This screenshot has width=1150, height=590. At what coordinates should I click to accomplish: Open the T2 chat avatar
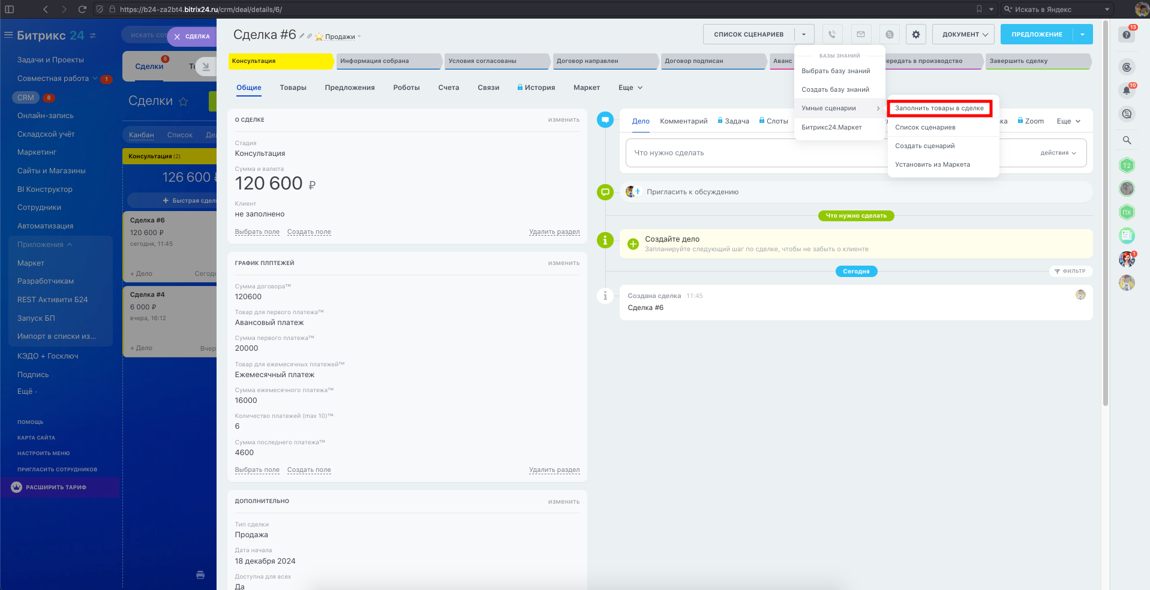pos(1127,165)
